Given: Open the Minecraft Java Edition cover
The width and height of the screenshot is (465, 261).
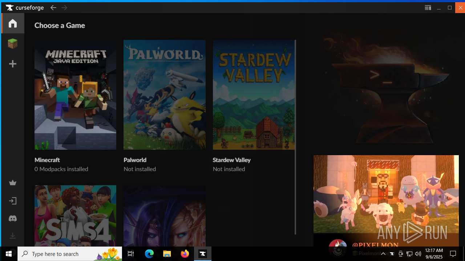Looking at the screenshot, I should tap(75, 95).
